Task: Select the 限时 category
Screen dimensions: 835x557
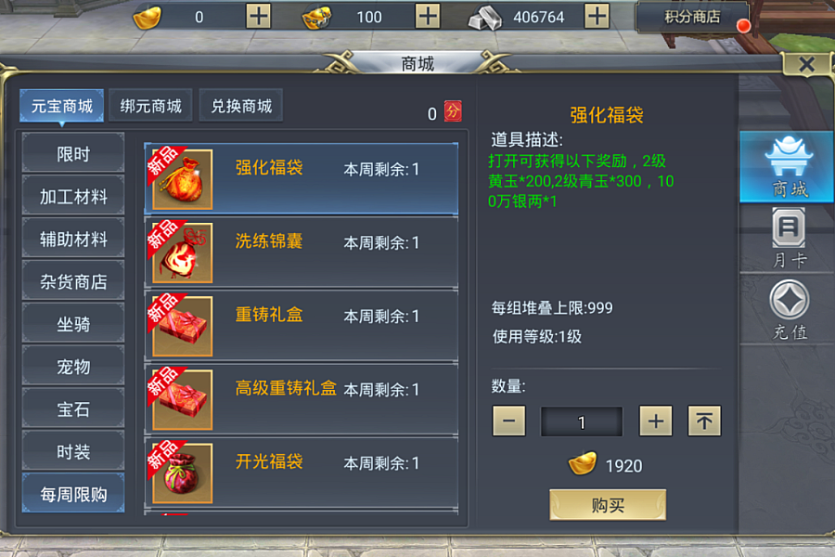Action: pos(73,154)
